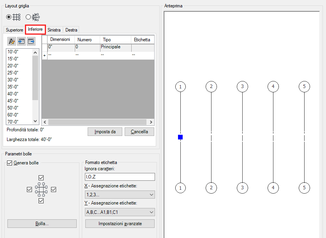Screen dimensions: 326x238
Task: Switch to the Superiore tab
Action: (14, 30)
